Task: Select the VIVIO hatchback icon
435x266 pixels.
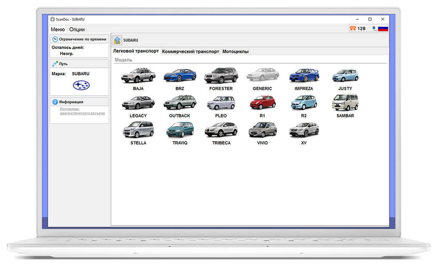Action: 263,130
